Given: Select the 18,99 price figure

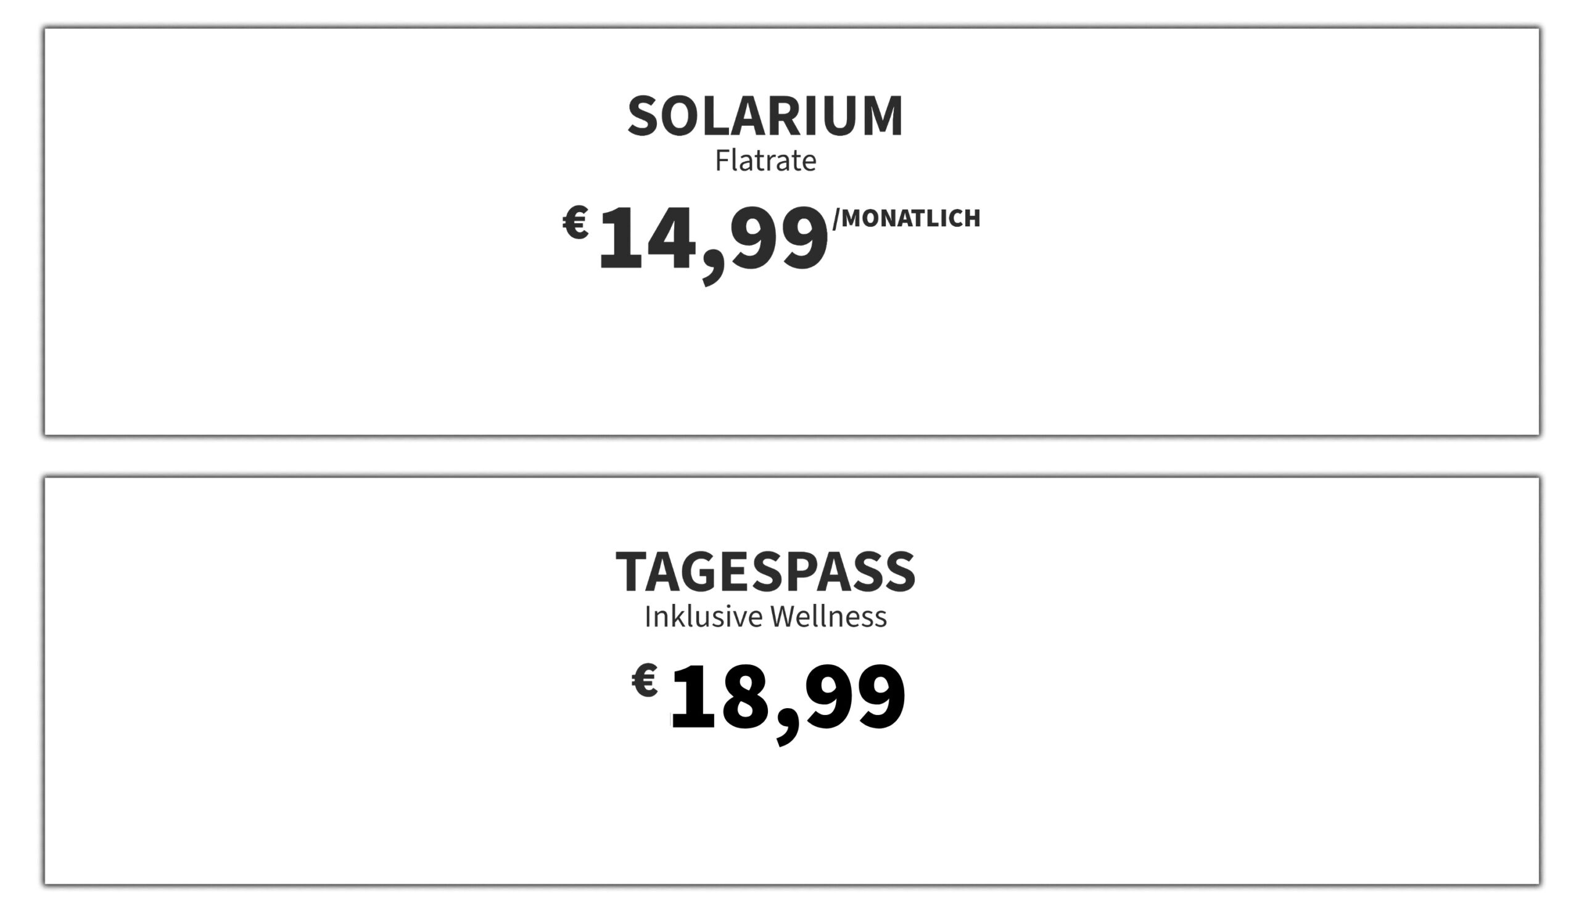Looking at the screenshot, I should [x=788, y=703].
